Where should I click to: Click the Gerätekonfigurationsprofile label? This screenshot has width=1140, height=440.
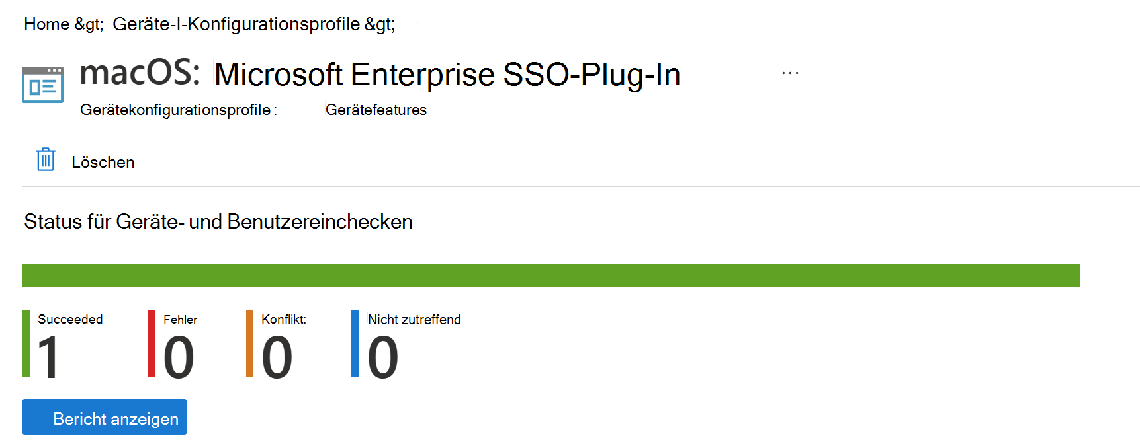tap(177, 110)
